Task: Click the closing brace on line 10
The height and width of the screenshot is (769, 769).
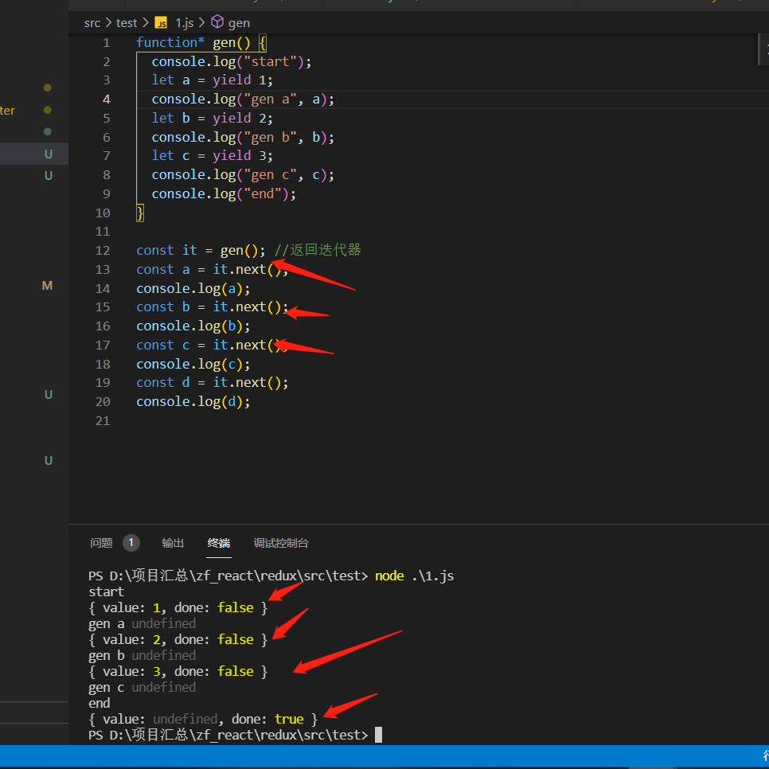Action: [140, 213]
